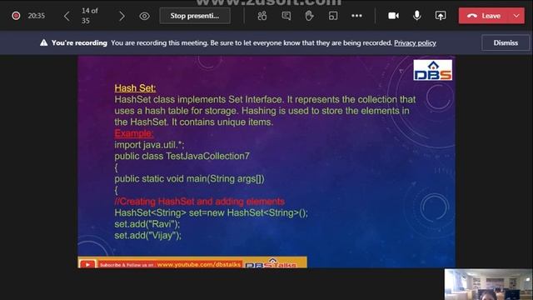The image size is (533, 300).
Task: Click the DBS Talks logo in banner
Action: point(271,263)
